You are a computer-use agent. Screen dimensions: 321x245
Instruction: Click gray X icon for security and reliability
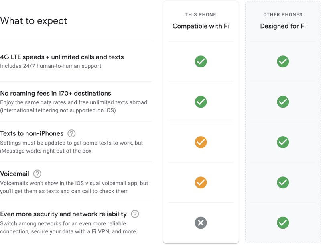201,223
